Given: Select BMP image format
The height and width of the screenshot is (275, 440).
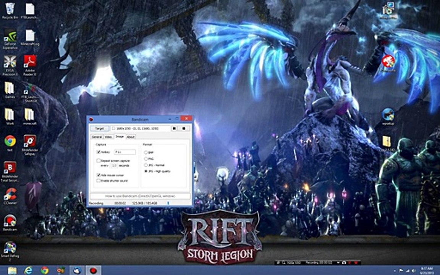Looking at the screenshot, I should pyautogui.click(x=146, y=152).
